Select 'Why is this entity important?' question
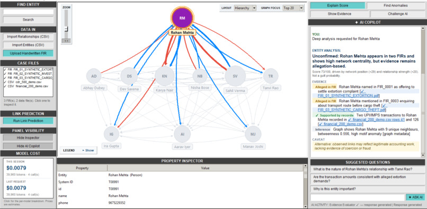 (367, 189)
